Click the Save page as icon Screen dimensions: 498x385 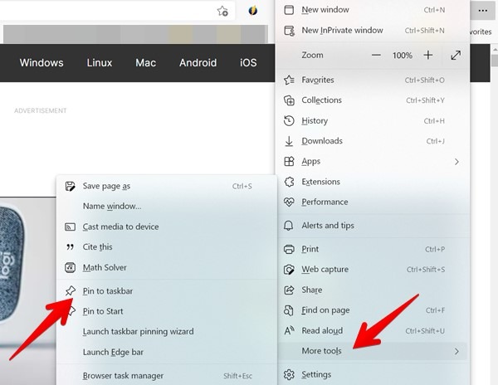(x=70, y=187)
